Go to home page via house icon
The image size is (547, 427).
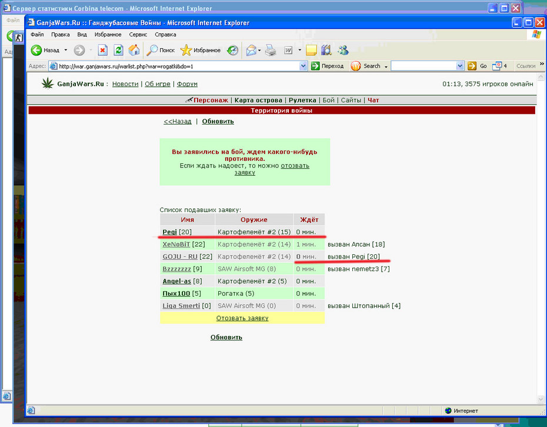pos(134,50)
